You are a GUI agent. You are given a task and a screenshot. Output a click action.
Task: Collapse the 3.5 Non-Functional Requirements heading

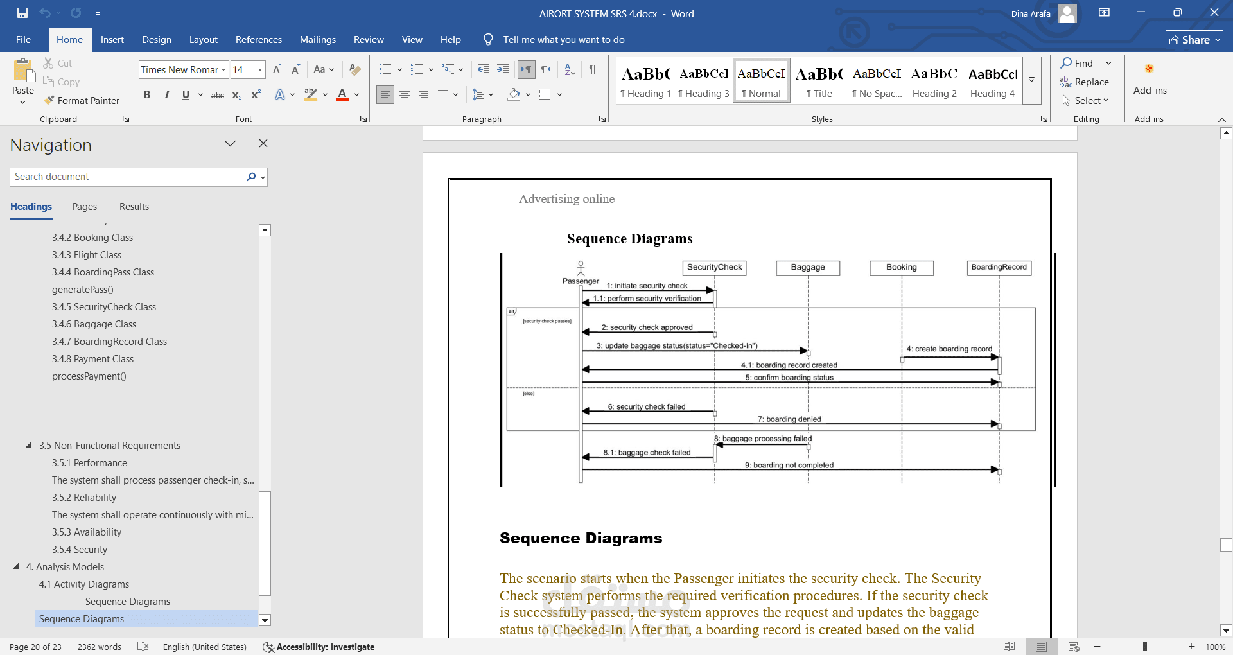point(29,445)
